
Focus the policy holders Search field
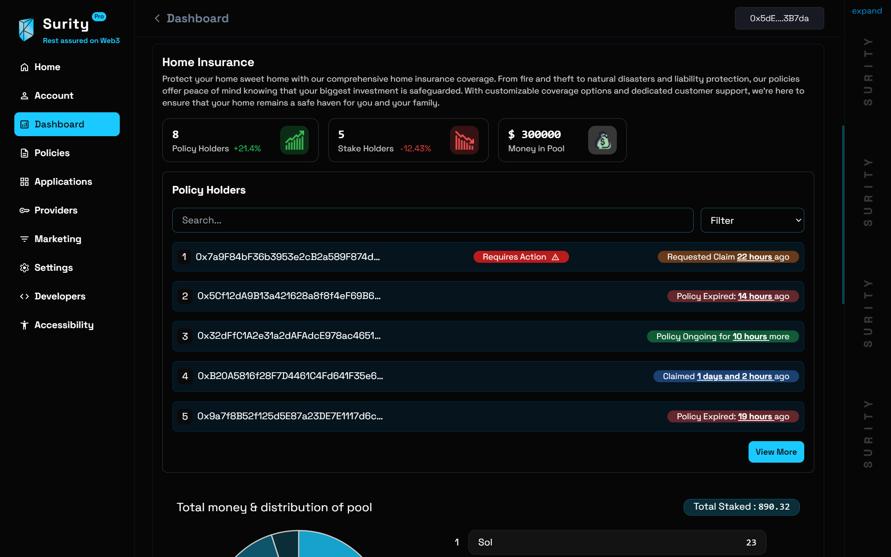click(x=433, y=220)
